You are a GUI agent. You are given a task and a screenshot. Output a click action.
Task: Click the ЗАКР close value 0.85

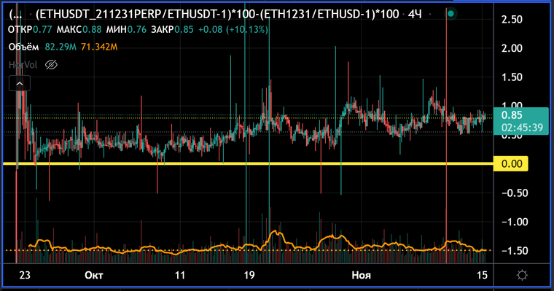coord(184,29)
